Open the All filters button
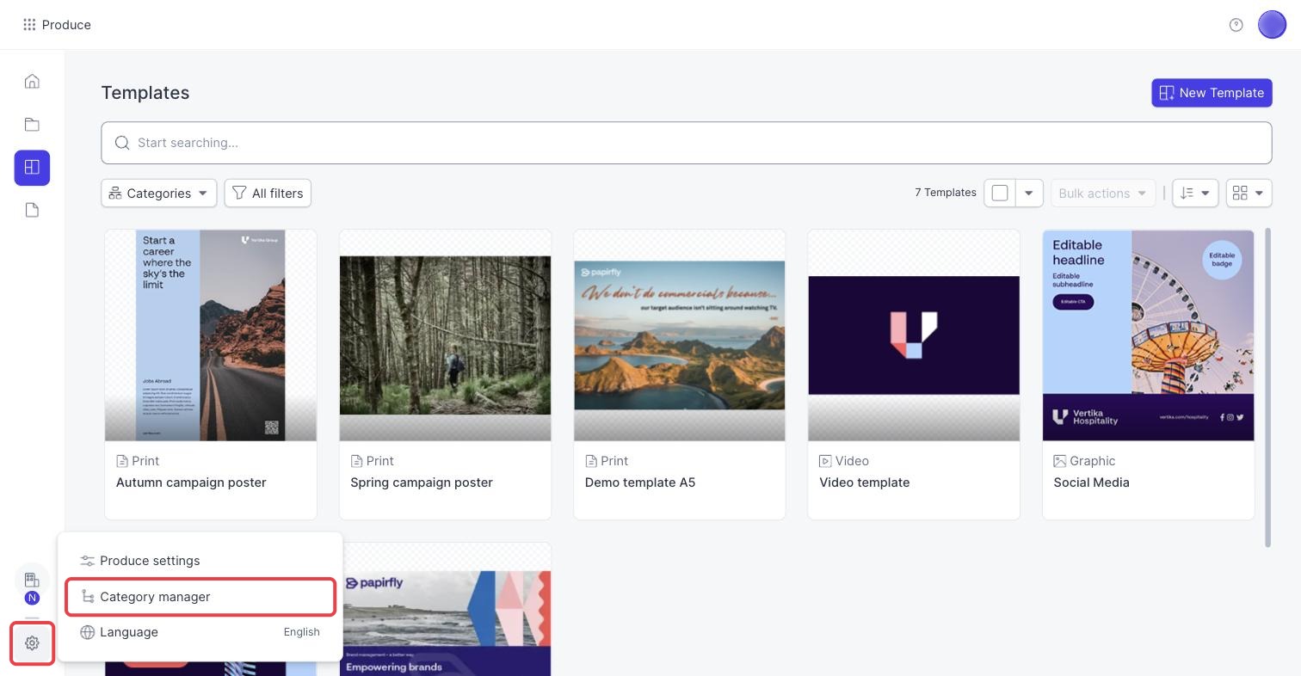Viewport: 1301px width, 676px height. pos(268,194)
